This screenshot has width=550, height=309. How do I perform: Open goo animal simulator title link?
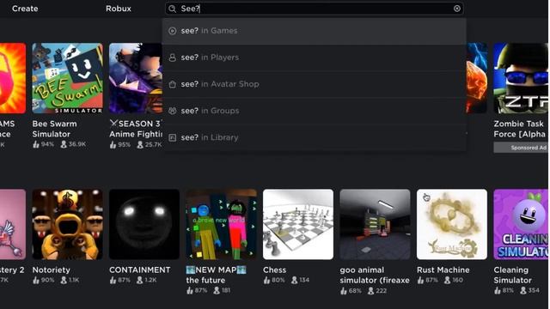(375, 275)
